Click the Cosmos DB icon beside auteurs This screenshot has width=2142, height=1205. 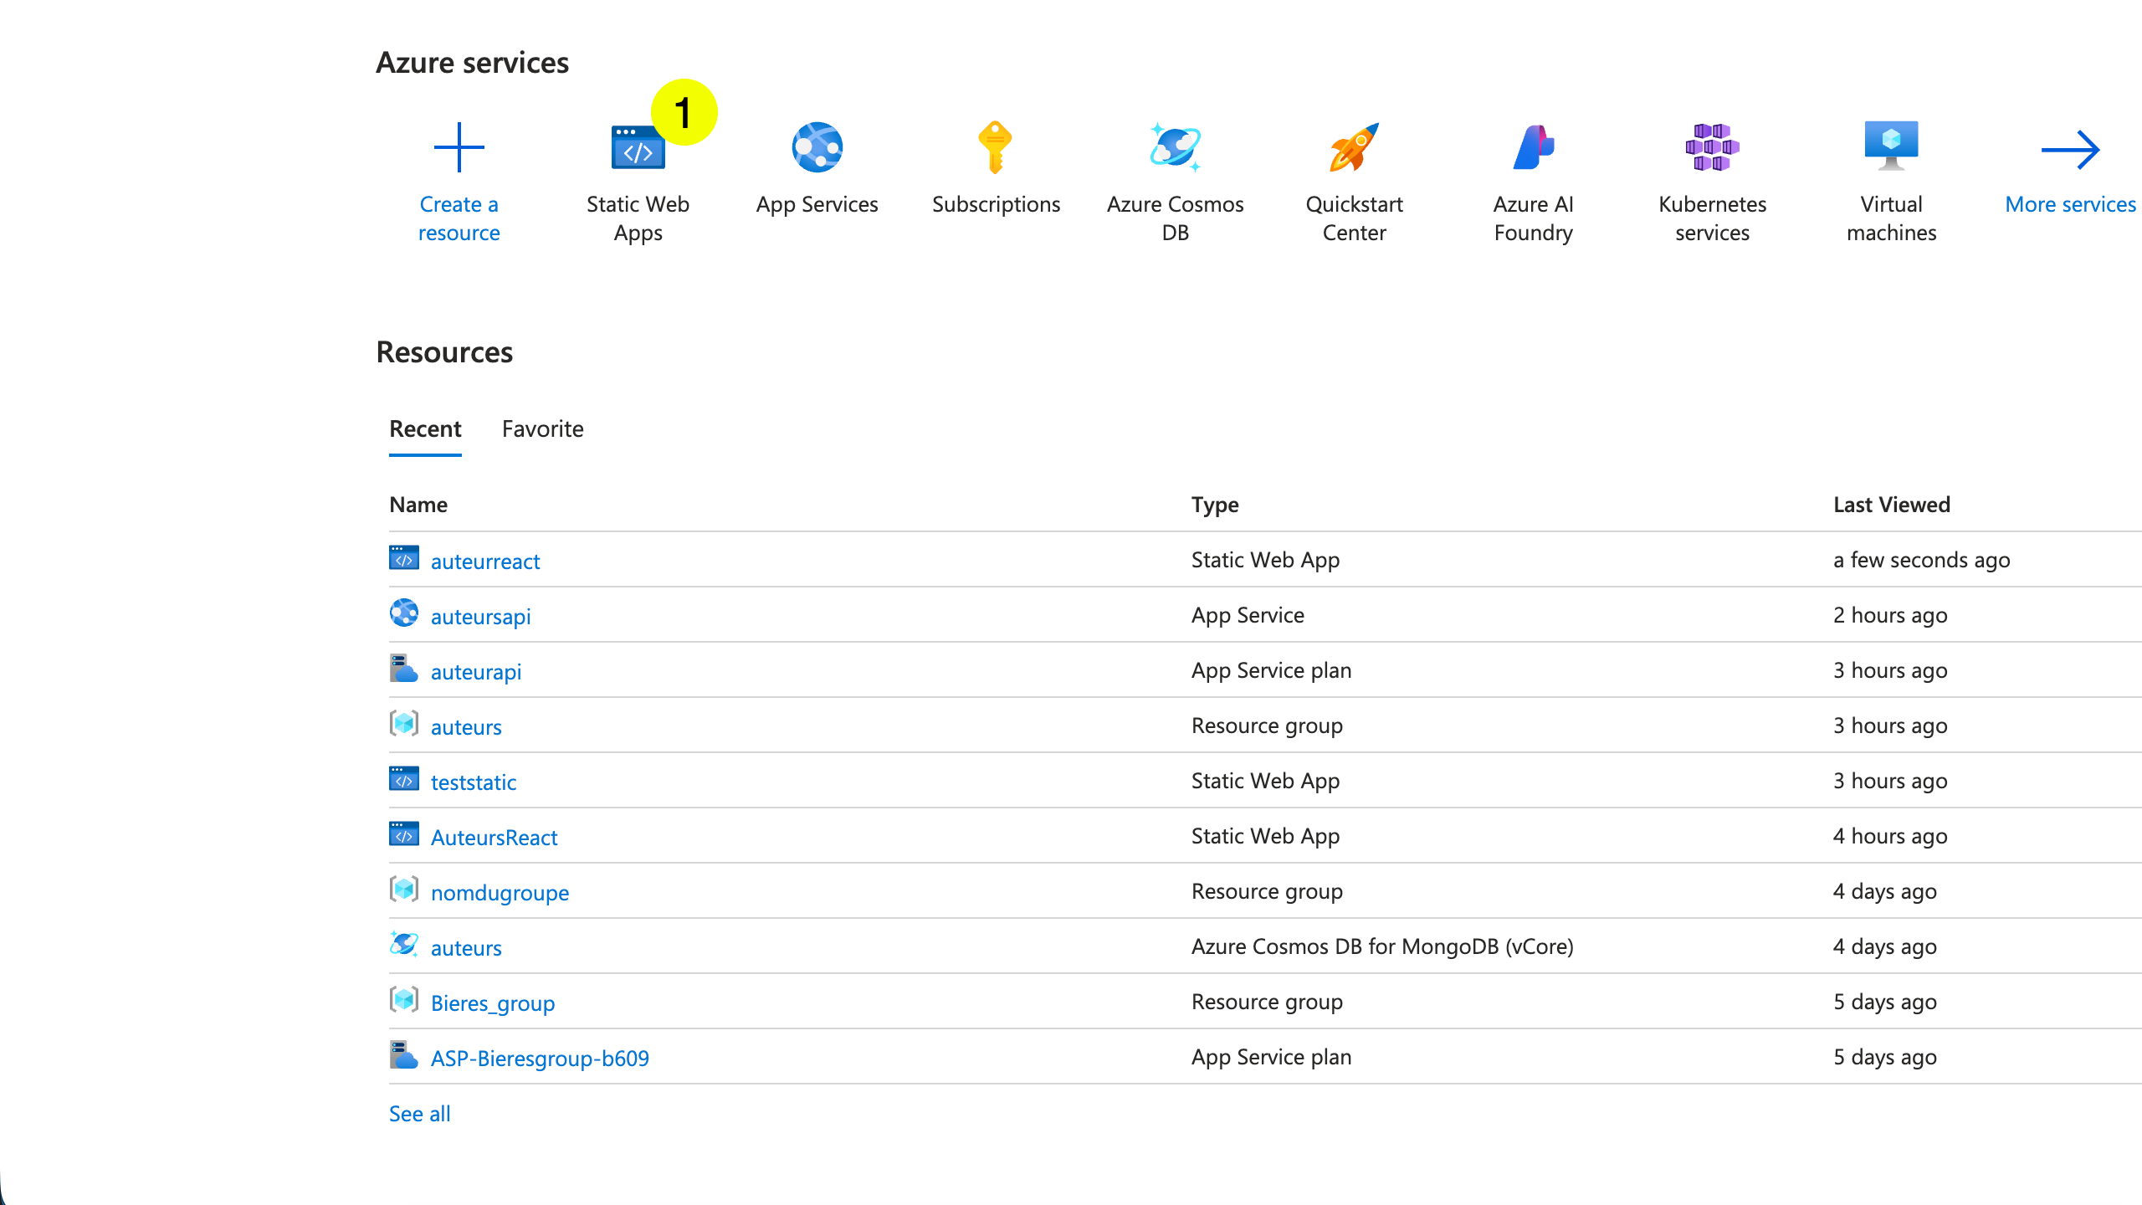(404, 945)
